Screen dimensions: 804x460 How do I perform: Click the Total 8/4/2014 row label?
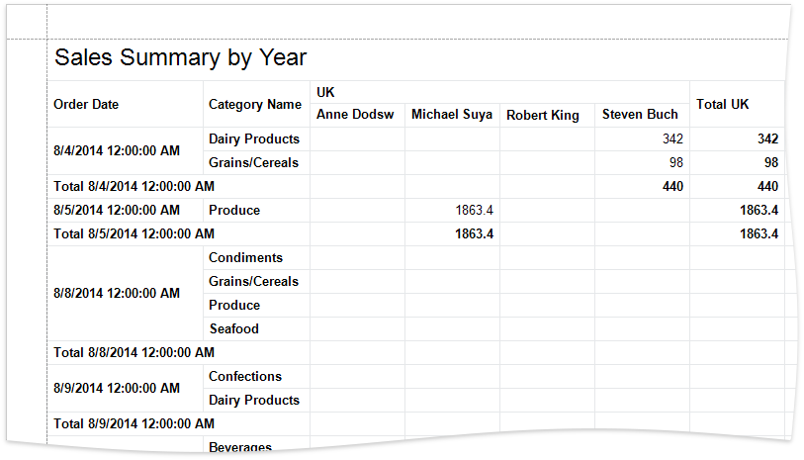pyautogui.click(x=134, y=186)
